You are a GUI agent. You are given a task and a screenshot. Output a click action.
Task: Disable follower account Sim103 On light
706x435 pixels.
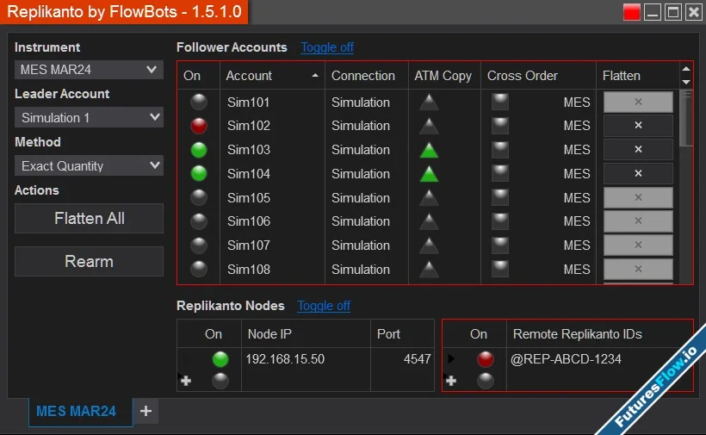click(199, 150)
